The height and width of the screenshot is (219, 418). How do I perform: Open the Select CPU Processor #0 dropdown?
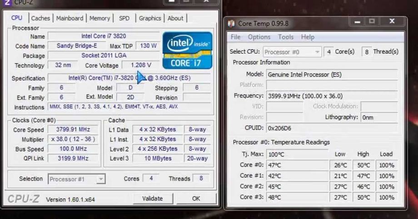292,52
